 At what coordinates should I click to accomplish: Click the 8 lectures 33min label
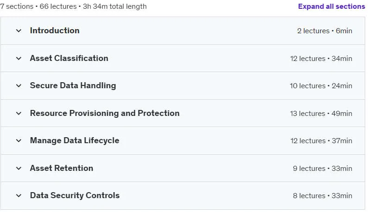click(323, 196)
